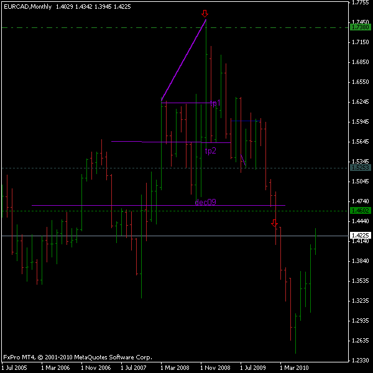Click the red down arrow near the 1.4440 level

click(x=274, y=223)
